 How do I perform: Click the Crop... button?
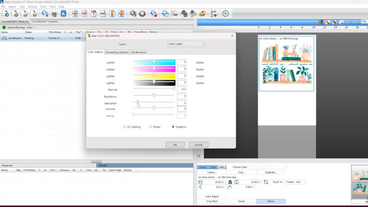pyautogui.click(x=241, y=172)
